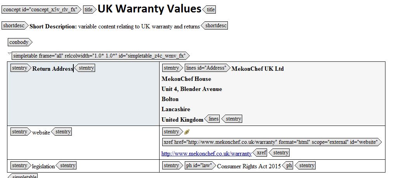The width and height of the screenshot is (394, 178).
Task: Click the Consumer Rights Act 2015 text
Action: pos(248,166)
